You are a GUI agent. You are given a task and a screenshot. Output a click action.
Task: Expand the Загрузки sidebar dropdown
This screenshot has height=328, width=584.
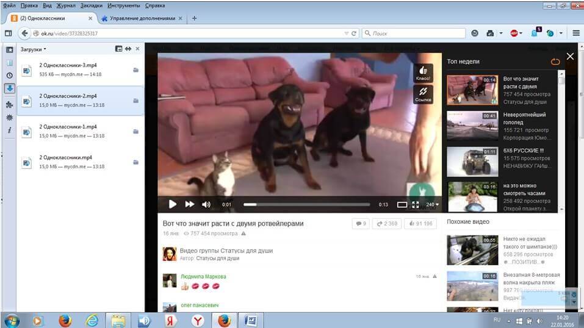(34, 49)
